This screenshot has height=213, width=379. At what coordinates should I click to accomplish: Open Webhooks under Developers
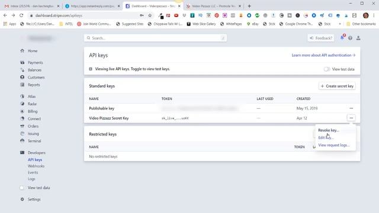coord(36,166)
